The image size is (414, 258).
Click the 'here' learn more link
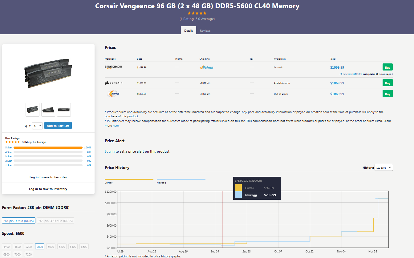tap(116, 126)
